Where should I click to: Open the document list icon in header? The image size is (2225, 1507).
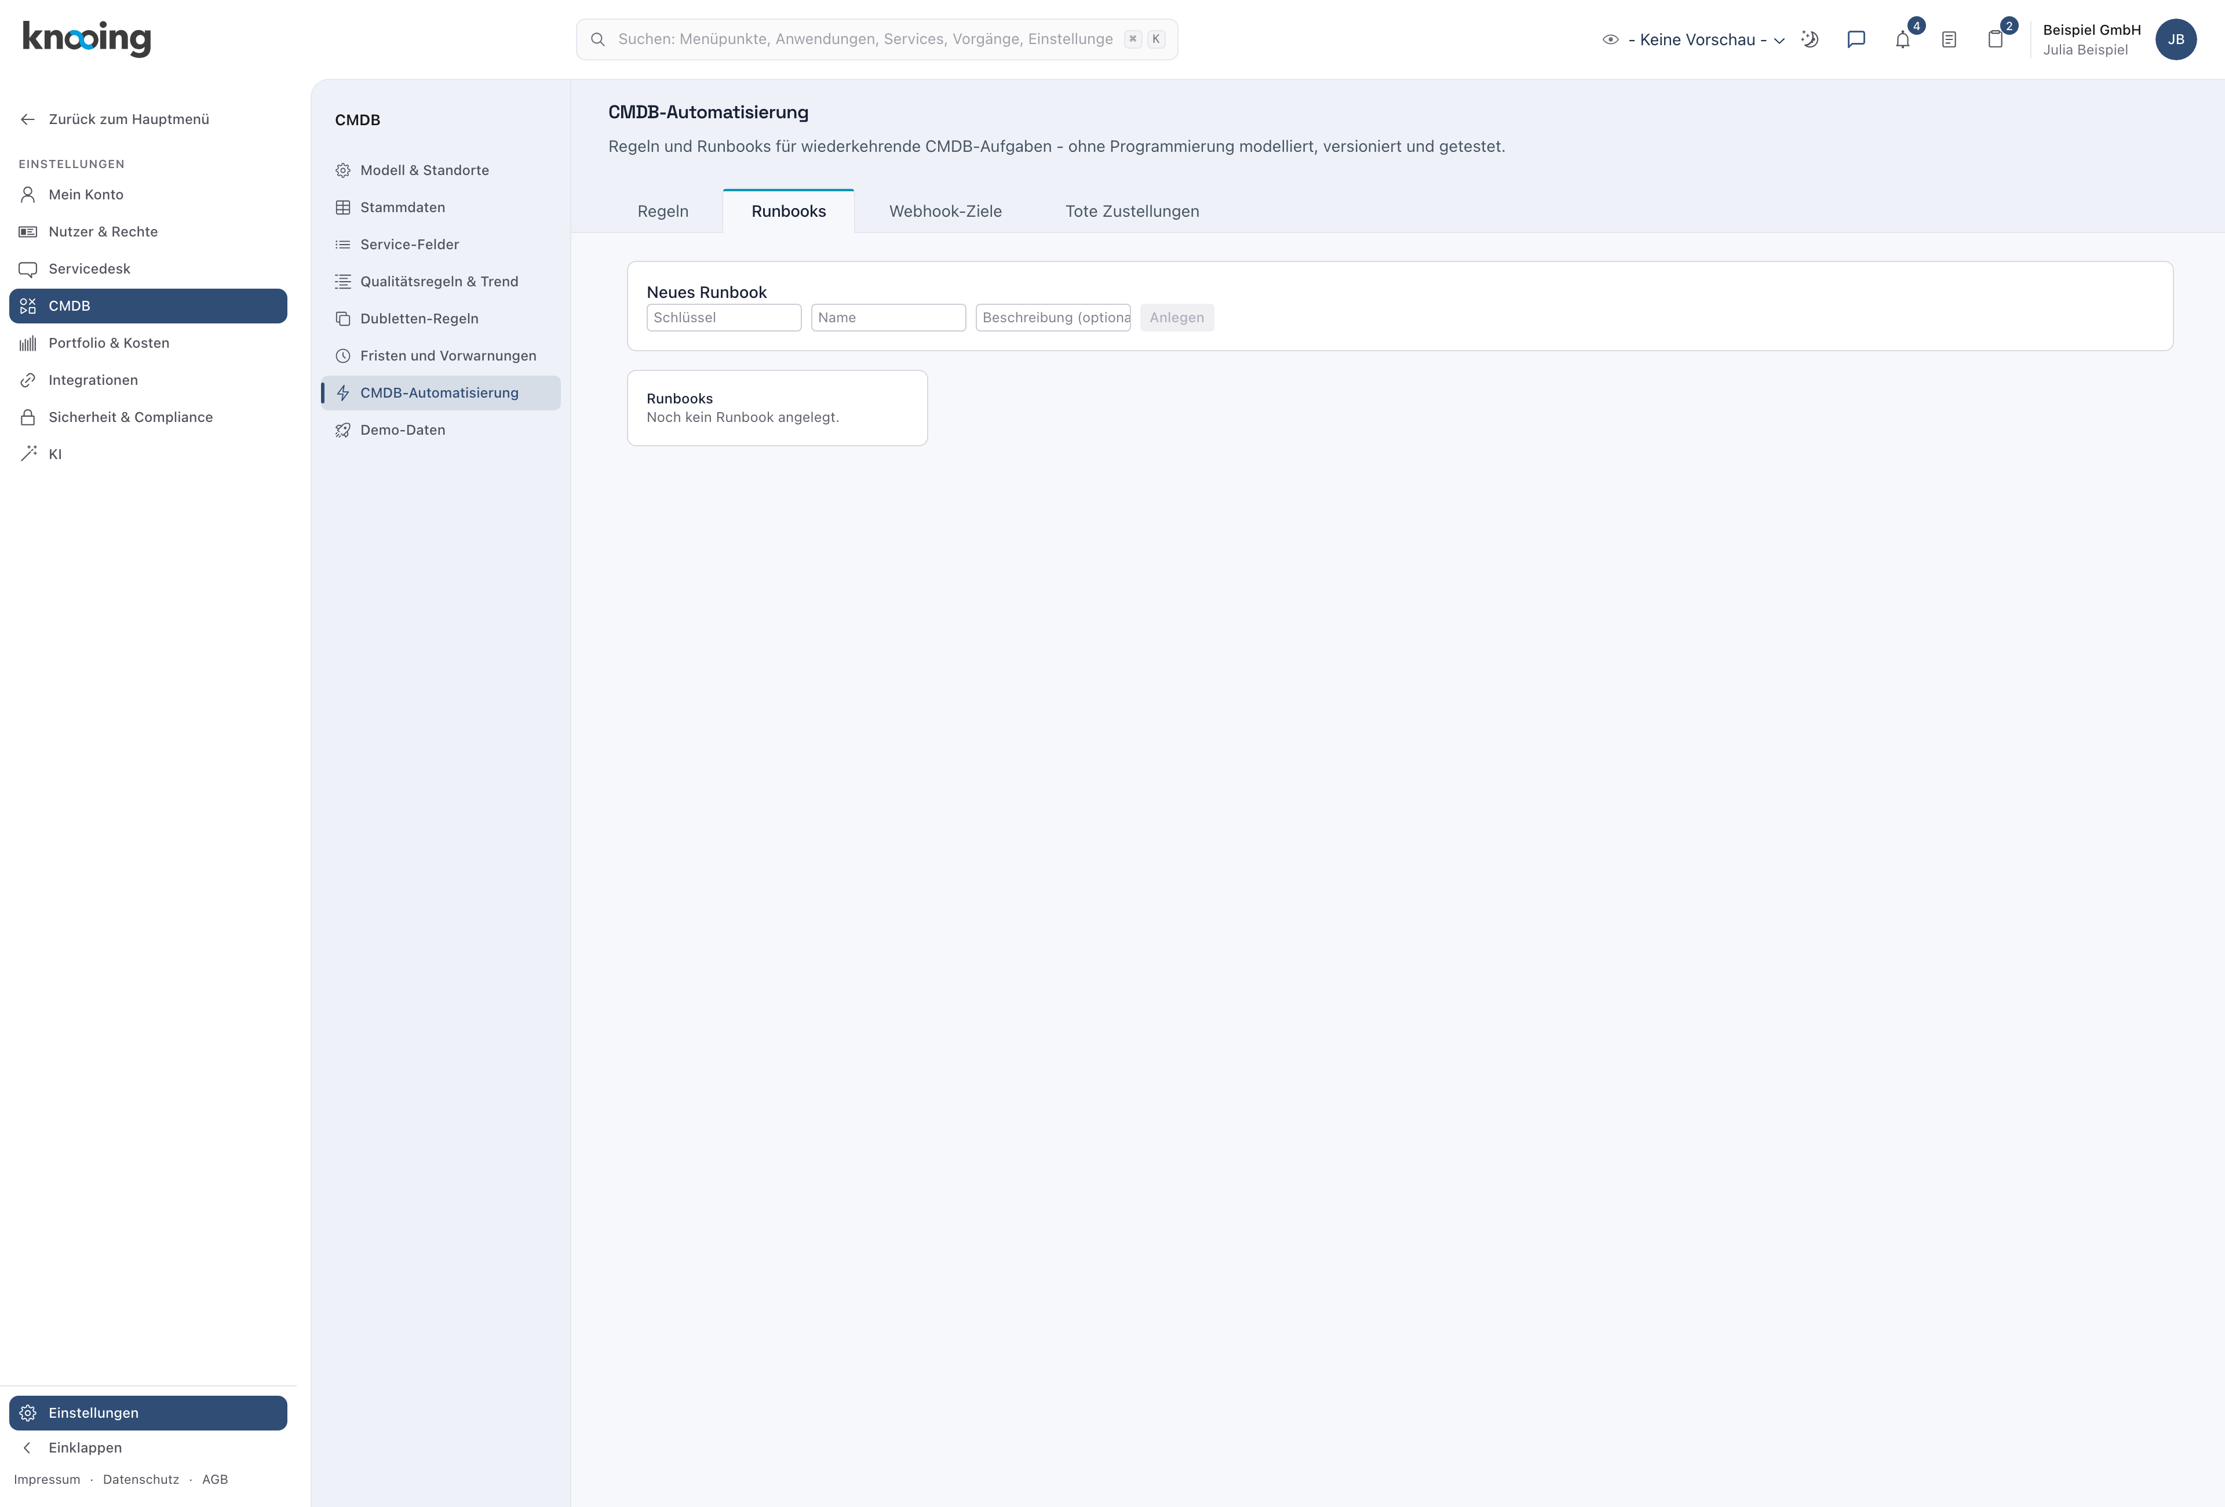[x=1948, y=39]
